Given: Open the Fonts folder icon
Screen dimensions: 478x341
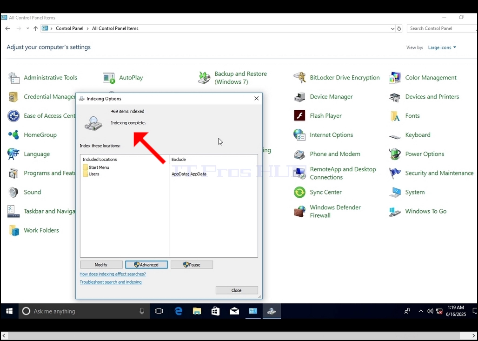Looking at the screenshot, I should pyautogui.click(x=395, y=116).
